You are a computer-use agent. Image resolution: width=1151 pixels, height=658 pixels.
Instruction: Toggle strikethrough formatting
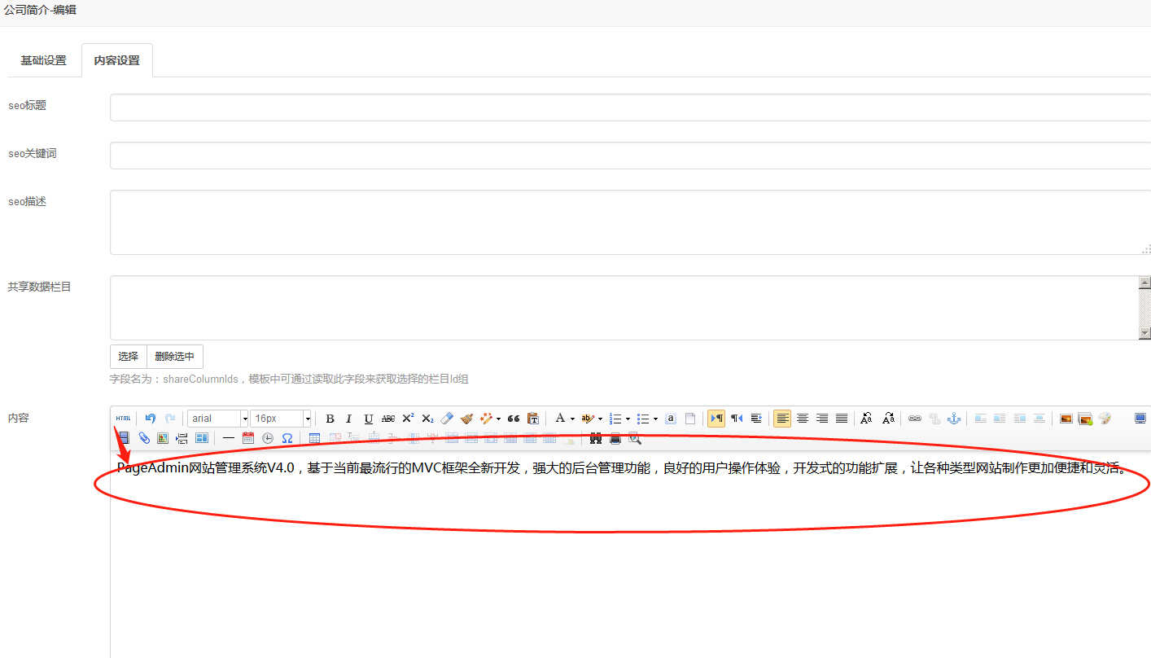point(388,419)
